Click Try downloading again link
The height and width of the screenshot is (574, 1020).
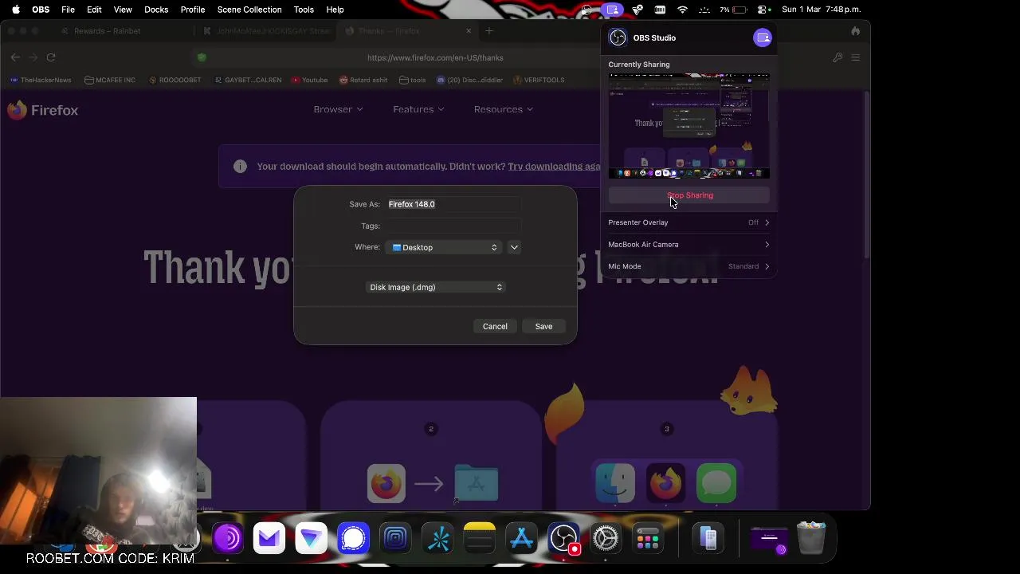[555, 167]
